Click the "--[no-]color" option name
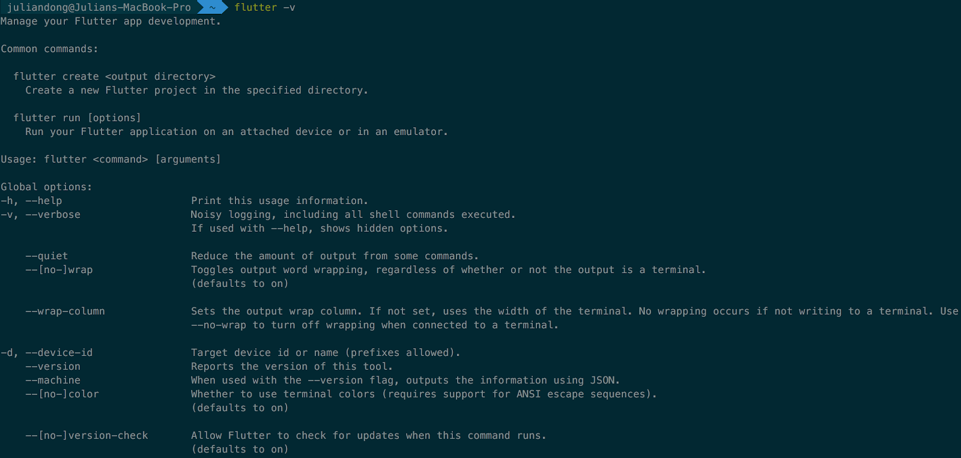Image resolution: width=961 pixels, height=458 pixels. pyautogui.click(x=62, y=394)
